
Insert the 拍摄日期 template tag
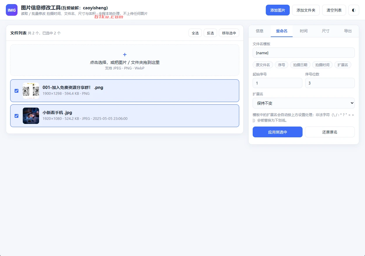point(300,65)
